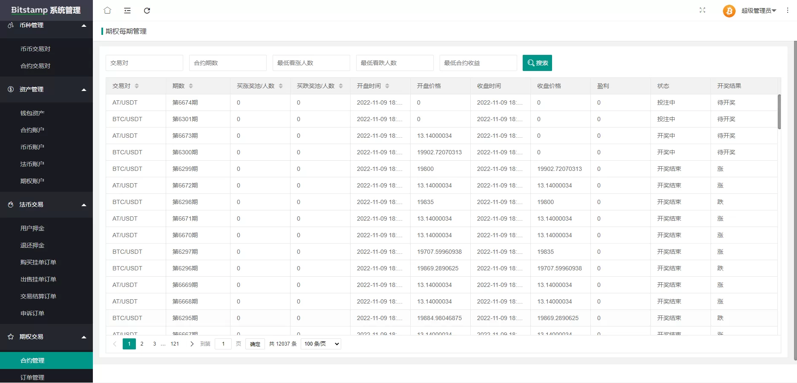
Task: Select row 第6301期
Action: click(442, 119)
